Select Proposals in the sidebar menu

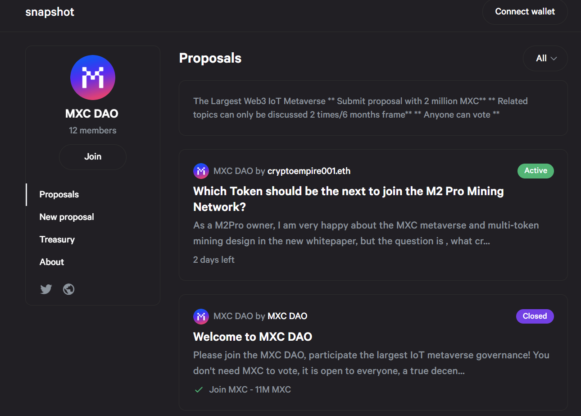pyautogui.click(x=59, y=195)
